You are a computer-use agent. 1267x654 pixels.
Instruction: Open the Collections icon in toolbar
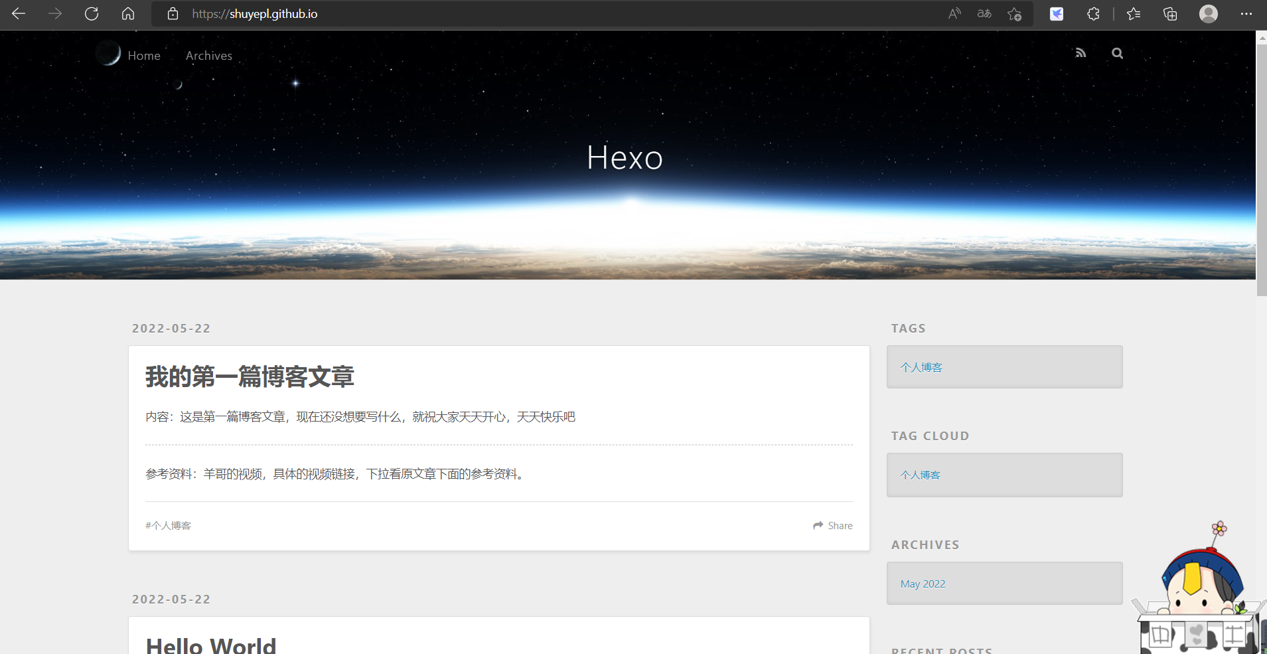point(1170,14)
